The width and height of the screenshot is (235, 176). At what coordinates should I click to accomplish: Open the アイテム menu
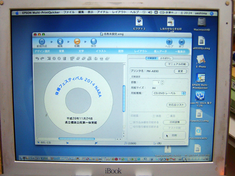(x=103, y=12)
